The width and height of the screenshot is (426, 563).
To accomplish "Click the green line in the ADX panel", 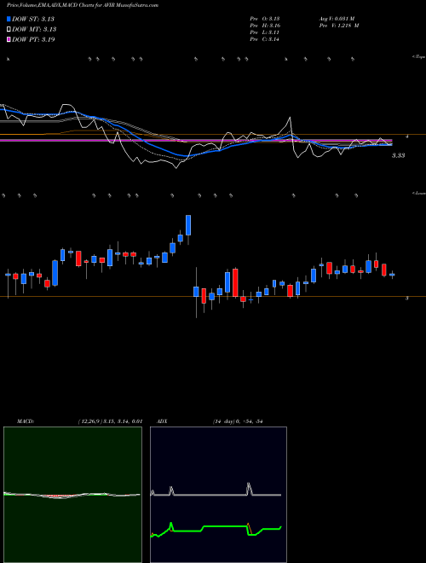I will (216, 529).
